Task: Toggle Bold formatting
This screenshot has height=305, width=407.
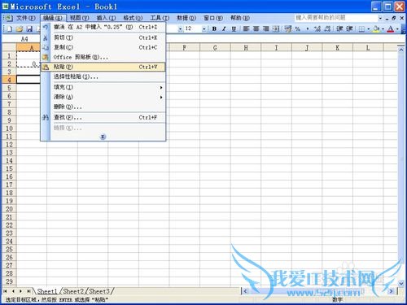Action: (214, 28)
